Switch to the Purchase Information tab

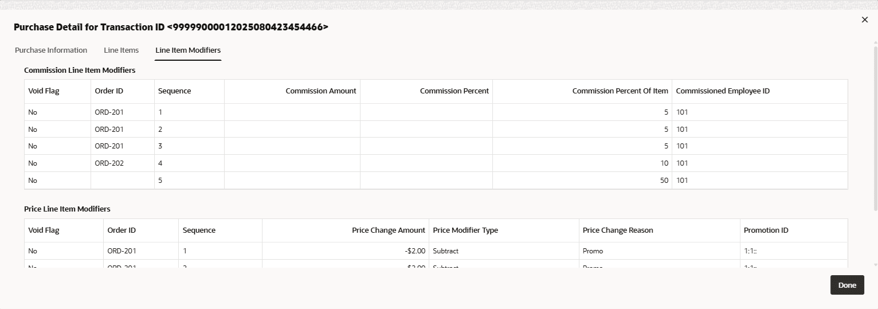[x=51, y=50]
